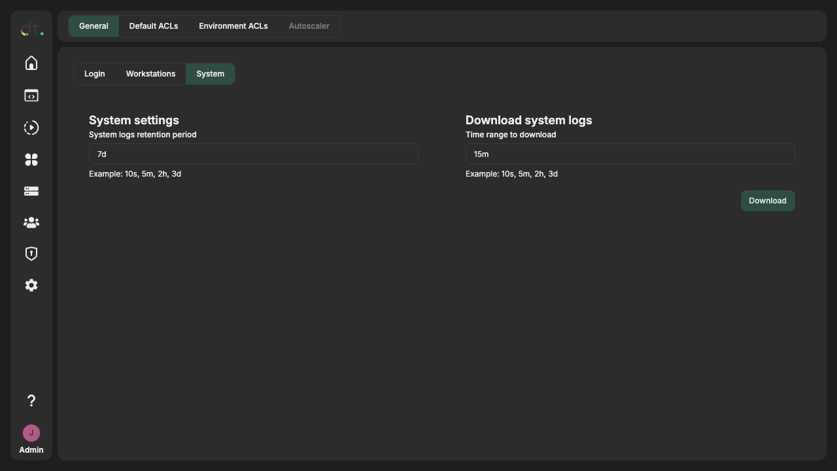The width and height of the screenshot is (837, 471).
Task: Open the running sessions icon
Action: coord(31,128)
